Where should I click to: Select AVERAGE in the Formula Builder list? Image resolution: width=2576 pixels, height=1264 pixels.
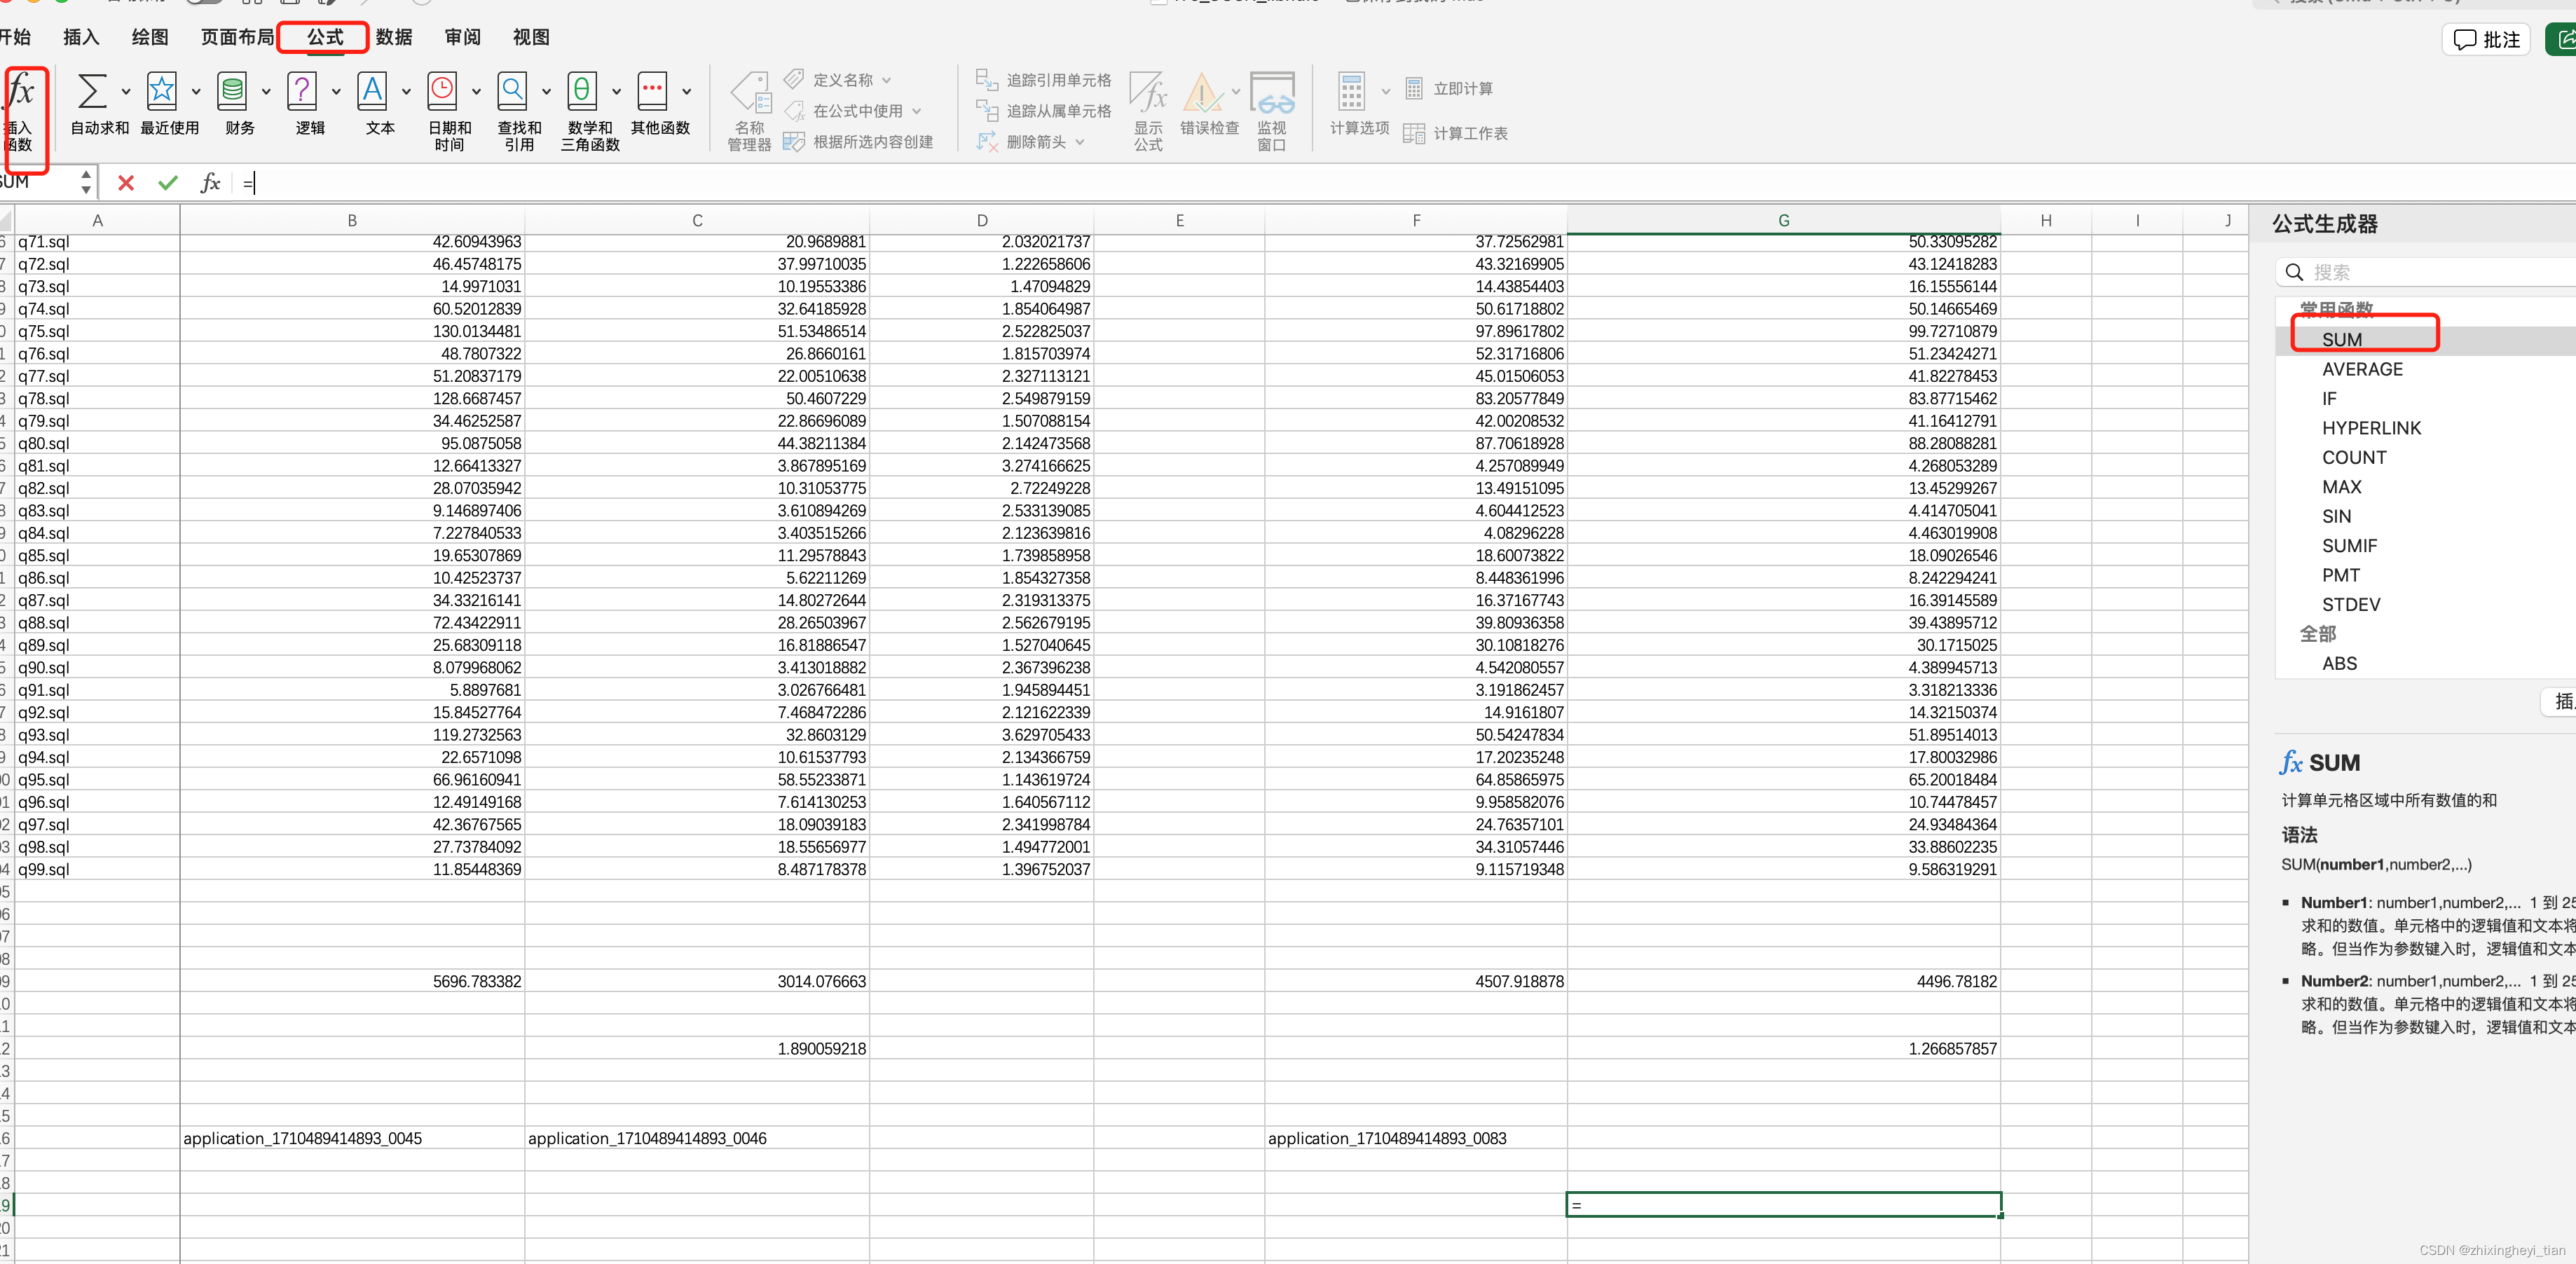pyautogui.click(x=2362, y=369)
